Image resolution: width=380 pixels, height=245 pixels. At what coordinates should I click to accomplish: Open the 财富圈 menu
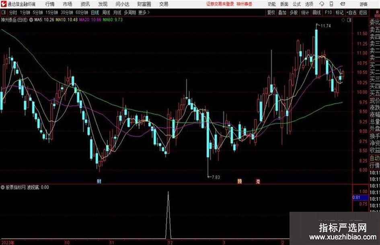pyautogui.click(x=144, y=4)
